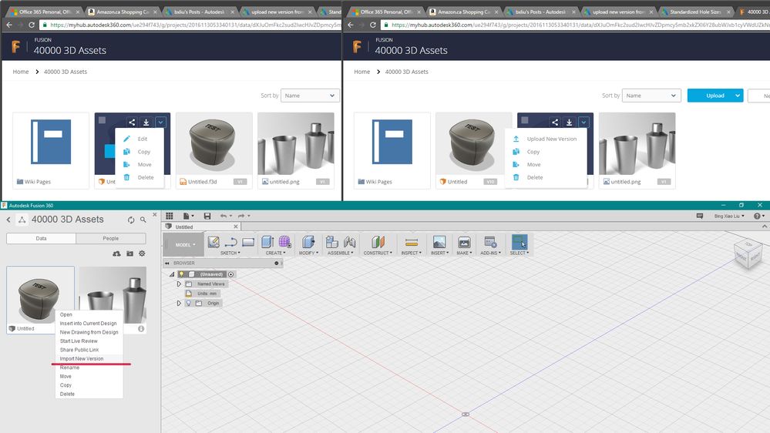Click the Select tool icon in Fusion toolbar
770x433 pixels.
pyautogui.click(x=519, y=242)
